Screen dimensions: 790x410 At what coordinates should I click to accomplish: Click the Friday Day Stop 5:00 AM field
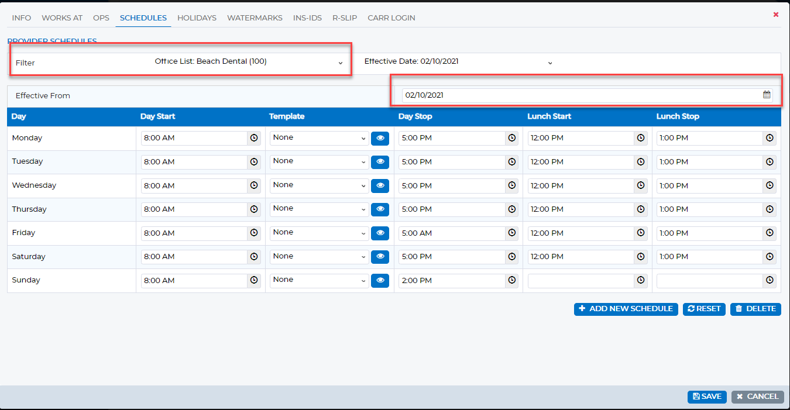click(x=452, y=233)
